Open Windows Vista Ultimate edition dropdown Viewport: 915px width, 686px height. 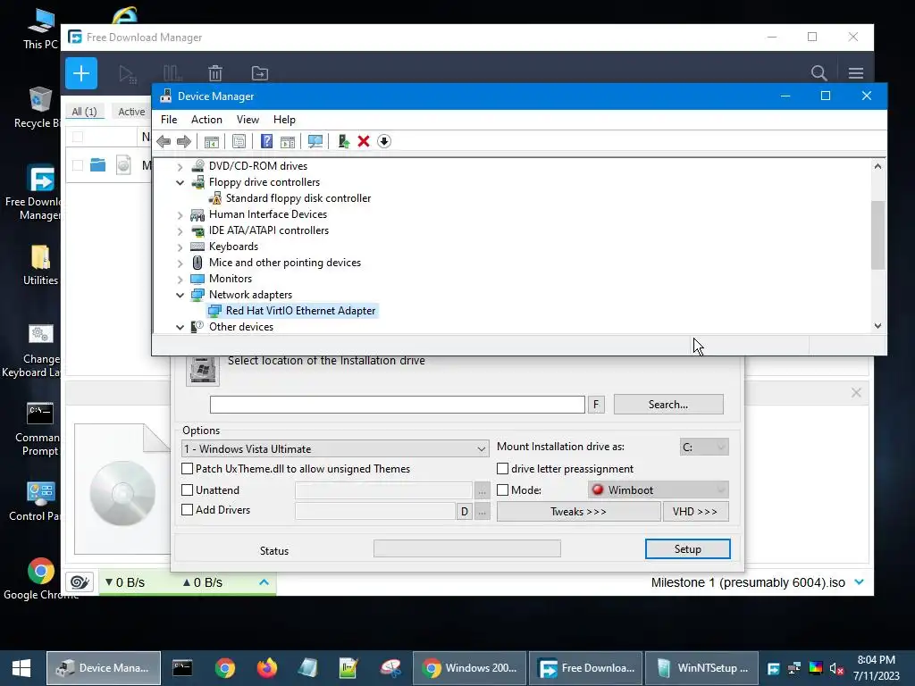coord(335,448)
